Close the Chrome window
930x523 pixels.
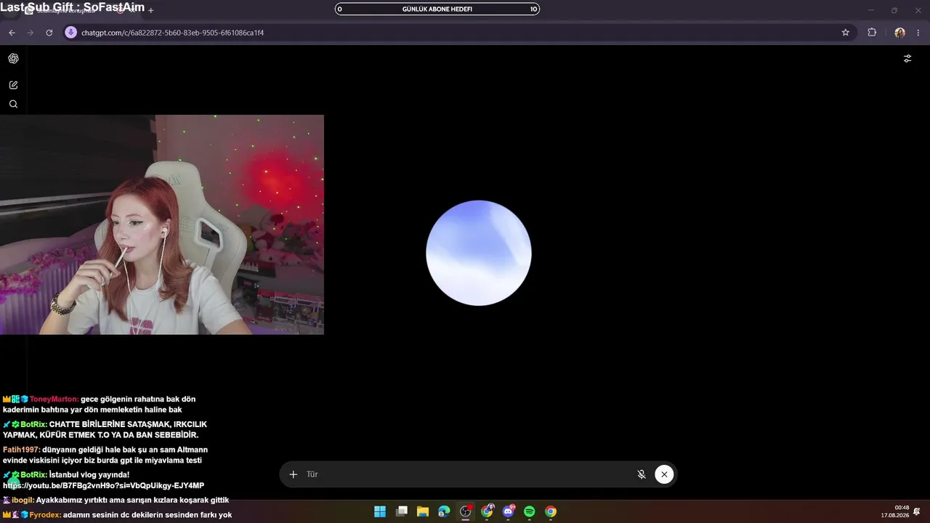(x=917, y=10)
